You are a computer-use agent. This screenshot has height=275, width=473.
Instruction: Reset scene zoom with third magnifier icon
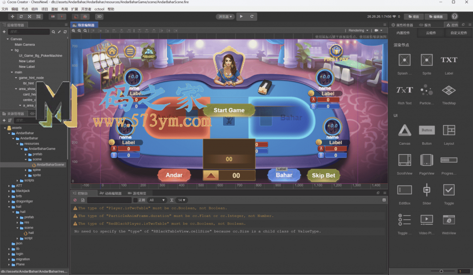tap(85, 30)
